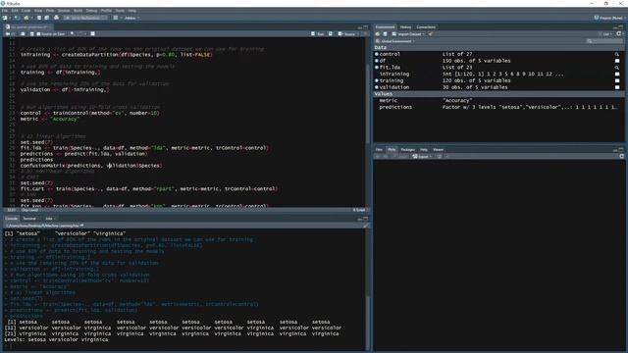Image resolution: width=628 pixels, height=353 pixels.
Task: Expand the fit.lda object blue dot
Action: pos(377,68)
